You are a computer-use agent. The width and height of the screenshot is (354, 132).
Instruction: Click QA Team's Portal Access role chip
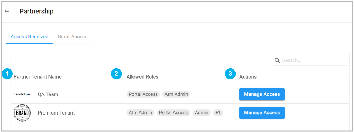[x=143, y=94]
